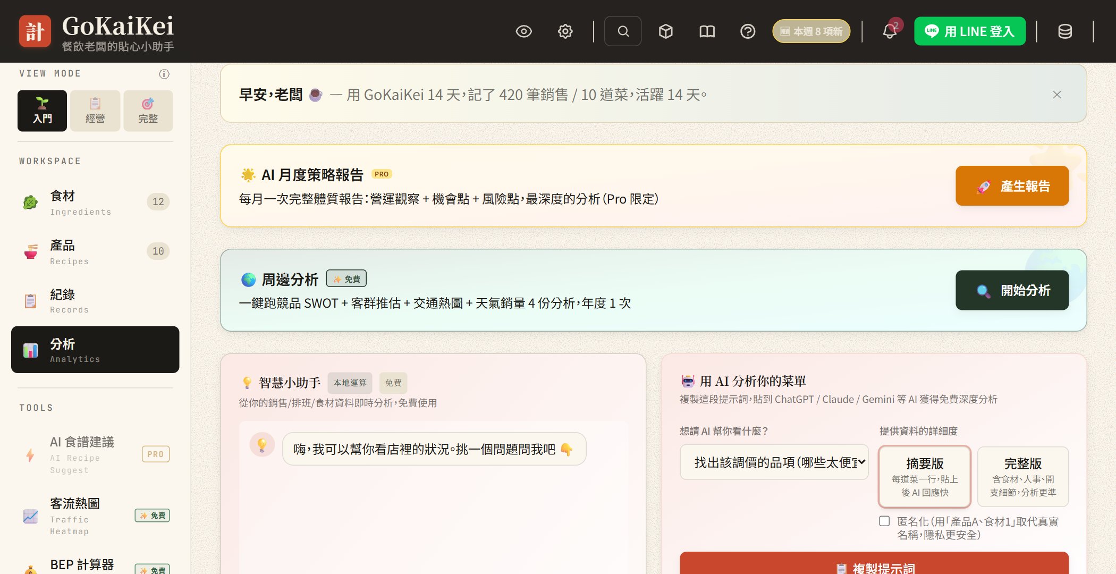1116x574 pixels.
Task: Click the 紀錄 clipboard icon
Action: [31, 301]
